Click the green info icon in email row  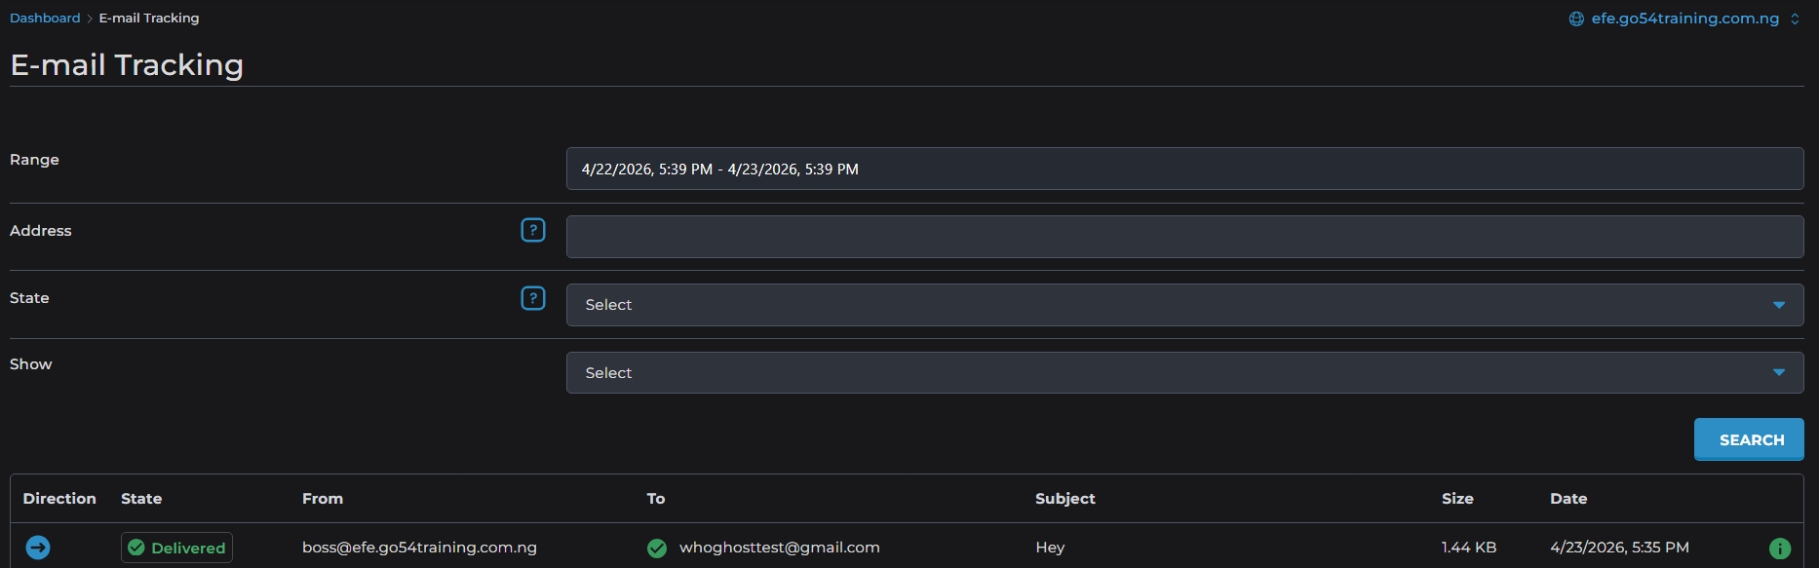(1779, 549)
